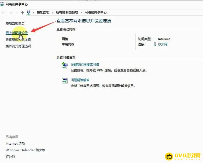Click the address bar control panel icon
Image resolution: width=203 pixels, height=163 pixels.
pos(29,12)
